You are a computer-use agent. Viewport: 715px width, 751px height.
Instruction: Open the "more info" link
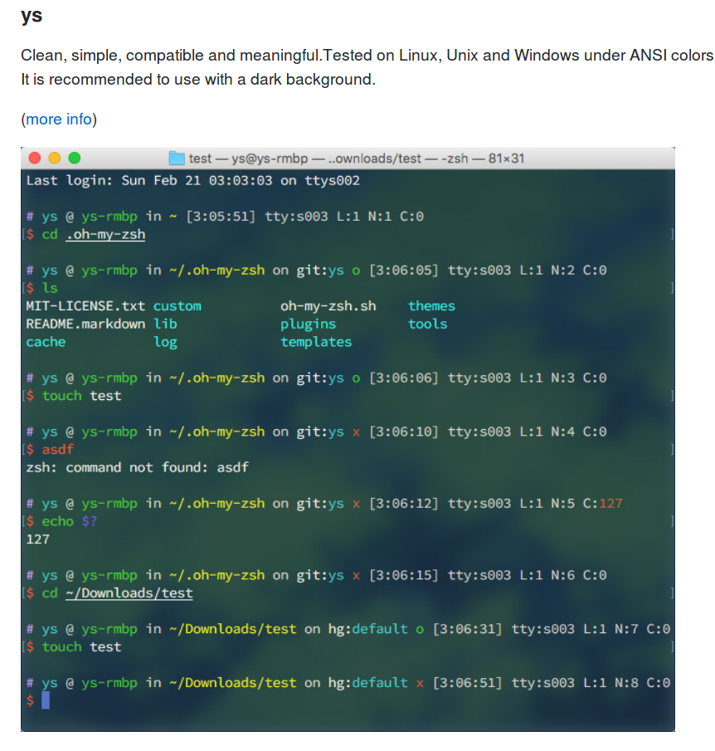[58, 119]
